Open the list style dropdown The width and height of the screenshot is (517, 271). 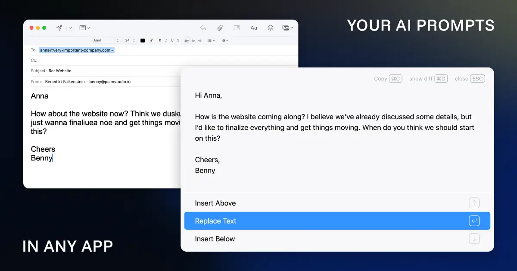pyautogui.click(x=211, y=40)
